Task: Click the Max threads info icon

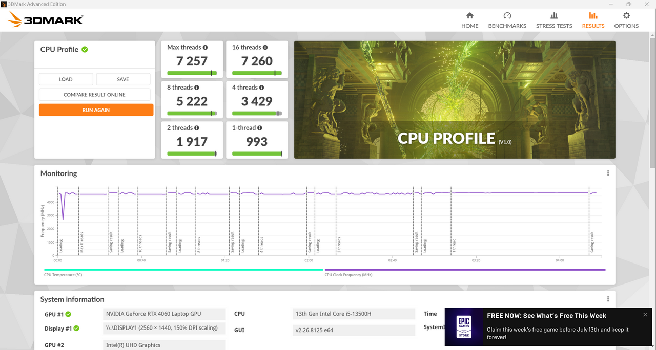Action: pyautogui.click(x=205, y=47)
